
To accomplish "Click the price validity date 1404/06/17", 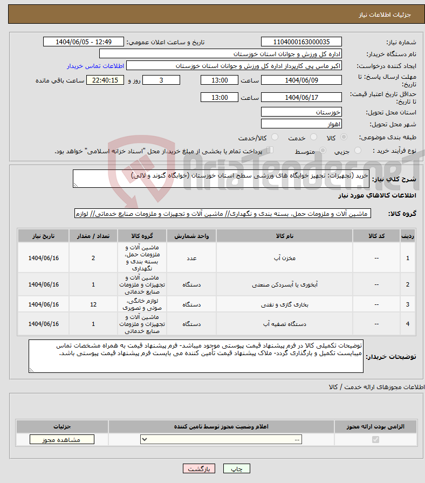I will pyautogui.click(x=301, y=97).
